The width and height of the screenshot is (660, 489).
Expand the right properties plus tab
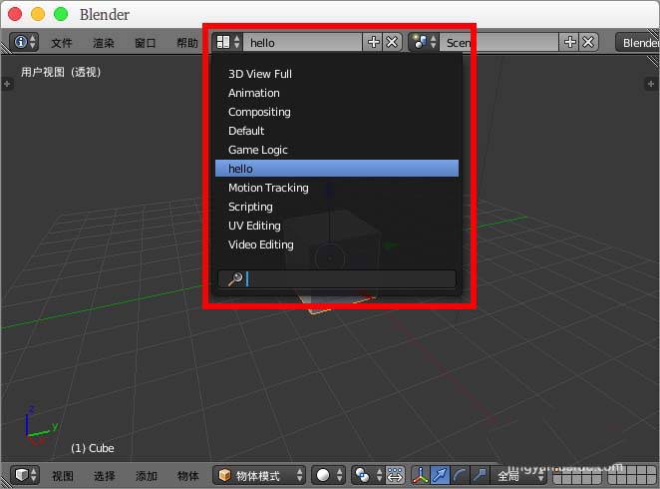(651, 84)
